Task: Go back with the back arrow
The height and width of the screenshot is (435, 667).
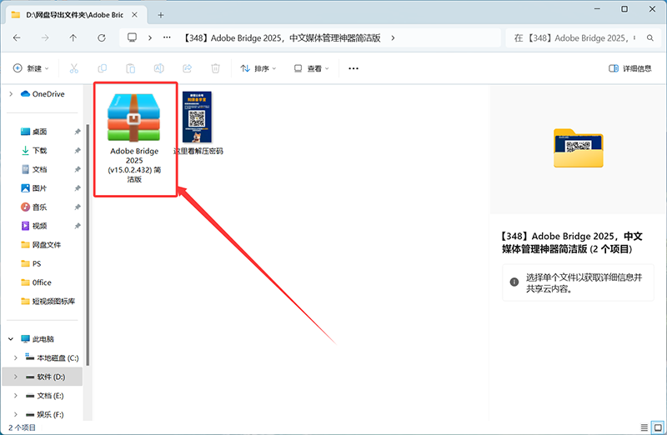Action: 17,37
